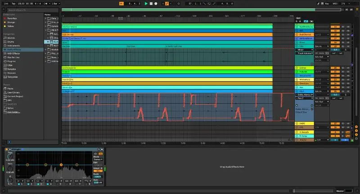Image resolution: width=360 pixels, height=194 pixels.
Task: Select Instruments category in browser
Action: [14, 46]
